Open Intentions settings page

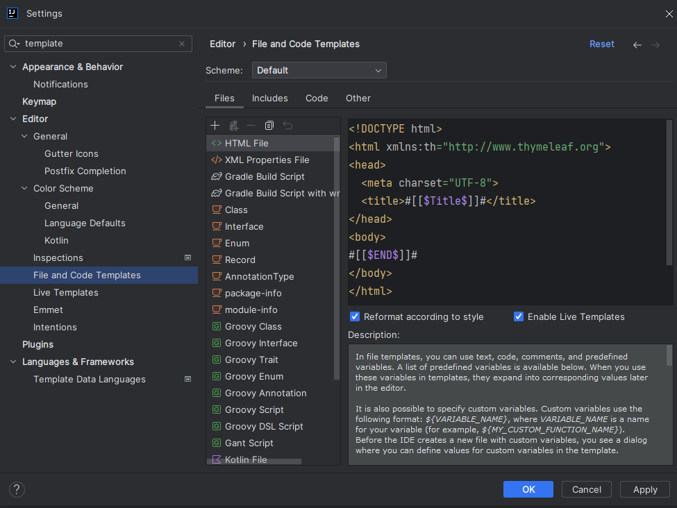coord(55,327)
